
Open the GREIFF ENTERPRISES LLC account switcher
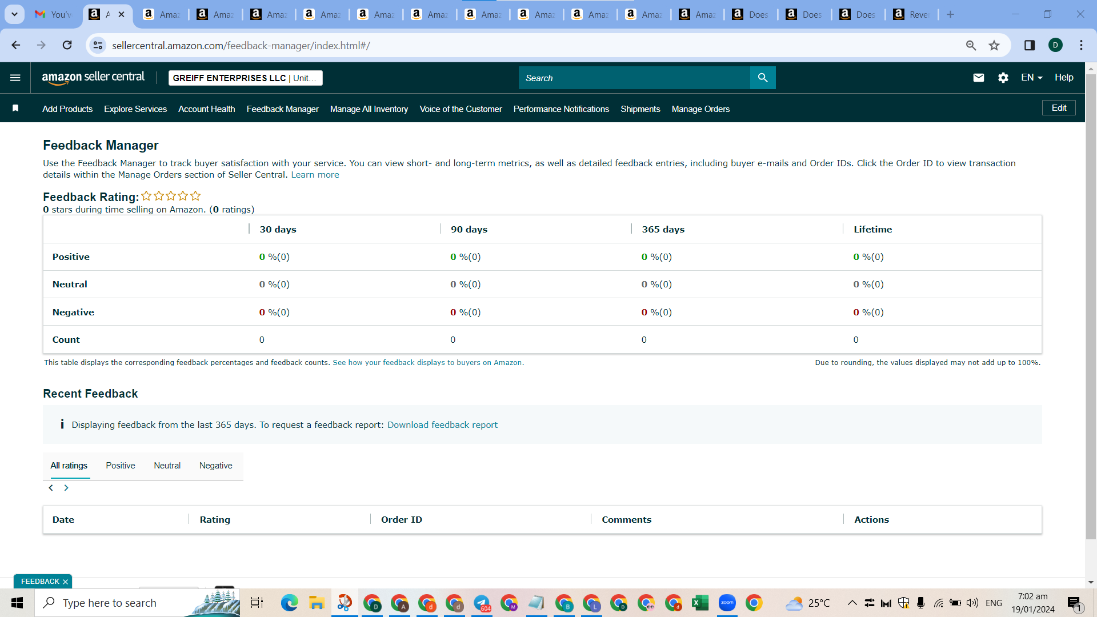(x=246, y=78)
